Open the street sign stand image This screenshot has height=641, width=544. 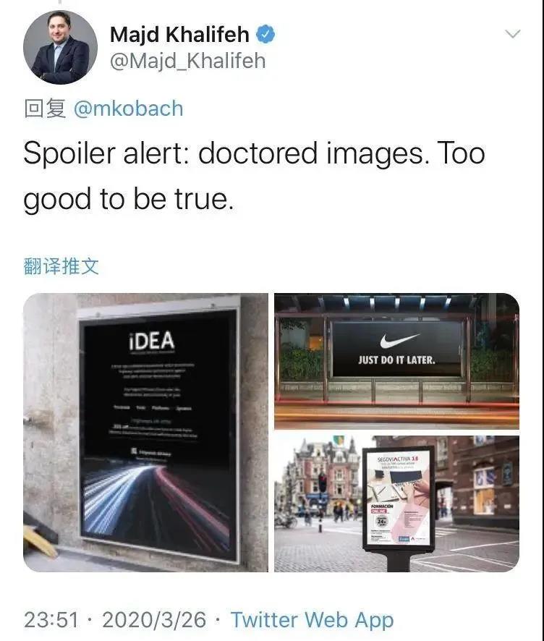396,504
